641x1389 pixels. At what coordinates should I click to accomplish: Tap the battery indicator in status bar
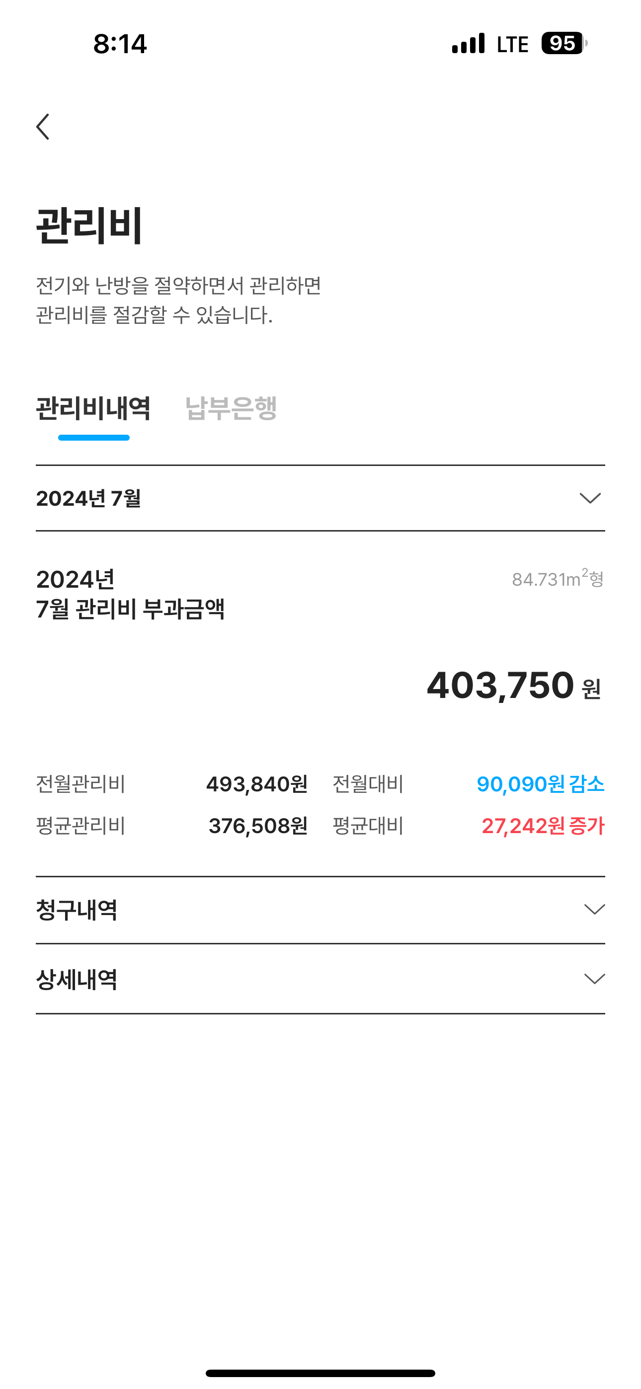pos(564,43)
